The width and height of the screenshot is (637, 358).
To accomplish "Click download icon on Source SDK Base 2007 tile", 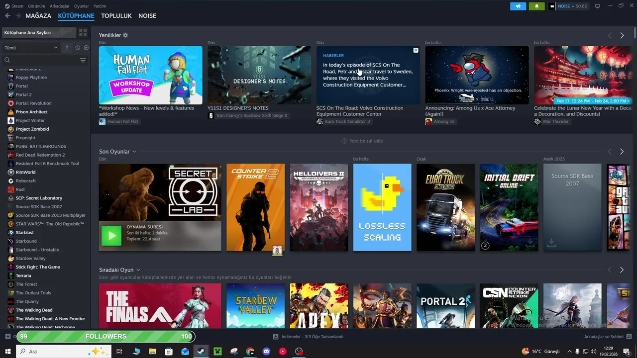I will pyautogui.click(x=551, y=243).
